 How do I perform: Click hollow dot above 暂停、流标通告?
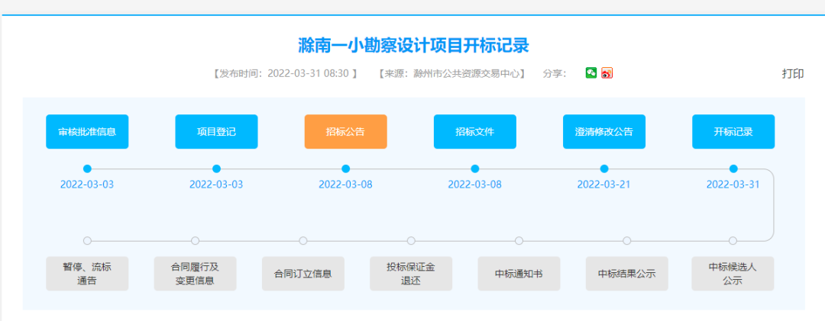[x=87, y=241]
